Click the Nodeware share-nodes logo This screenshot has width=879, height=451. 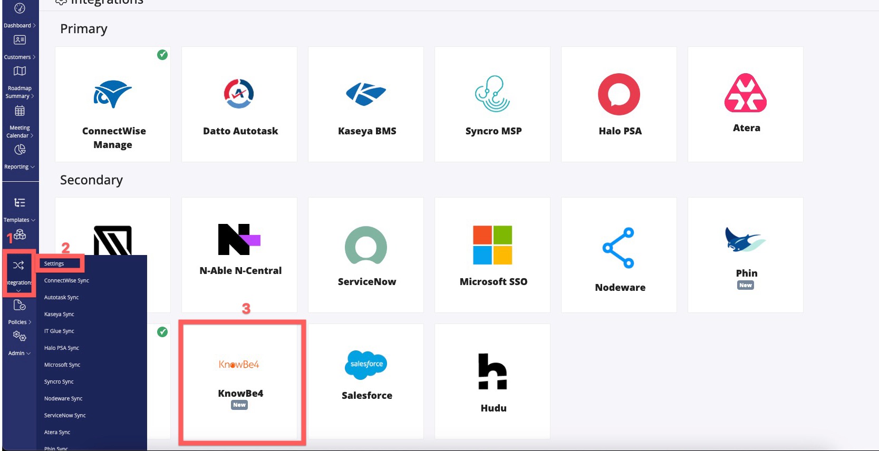(619, 248)
